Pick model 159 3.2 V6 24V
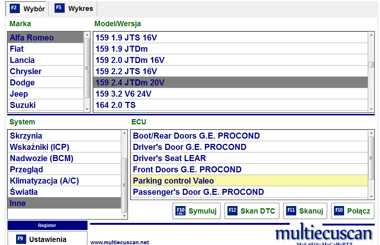This screenshot has height=245, width=380. pos(230,94)
